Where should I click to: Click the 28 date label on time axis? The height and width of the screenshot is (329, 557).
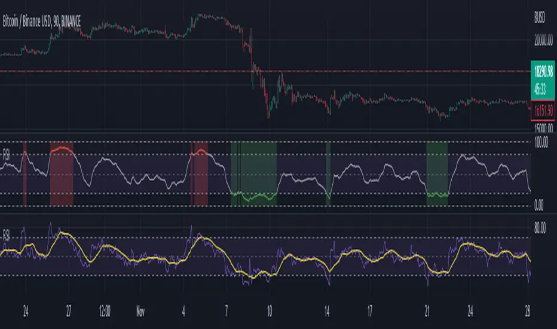pyautogui.click(x=528, y=312)
